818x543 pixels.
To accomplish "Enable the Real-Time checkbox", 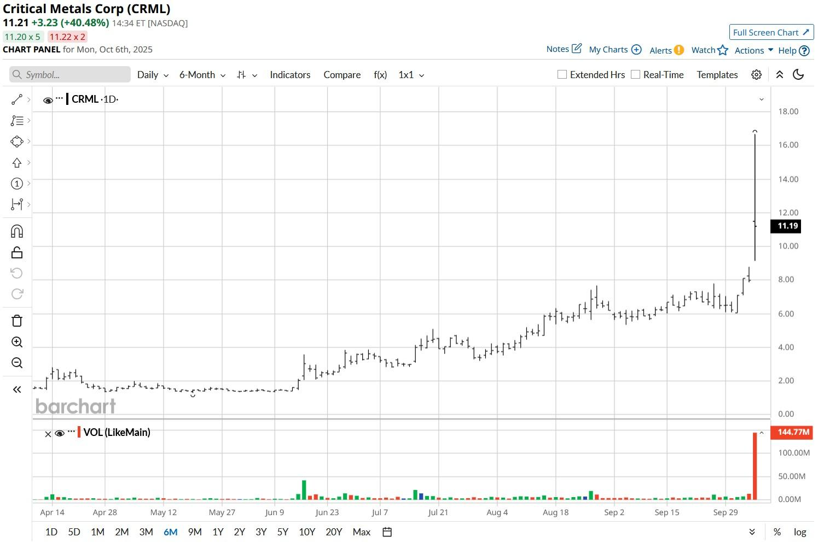I will (x=635, y=74).
